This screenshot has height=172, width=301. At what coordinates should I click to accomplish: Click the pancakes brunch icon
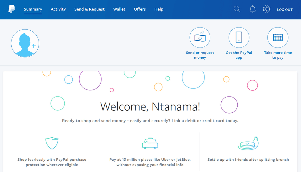[x=248, y=143]
